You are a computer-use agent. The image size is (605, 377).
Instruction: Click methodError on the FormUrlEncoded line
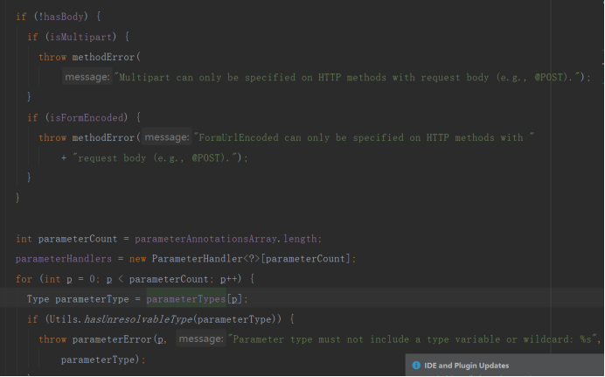(103, 137)
